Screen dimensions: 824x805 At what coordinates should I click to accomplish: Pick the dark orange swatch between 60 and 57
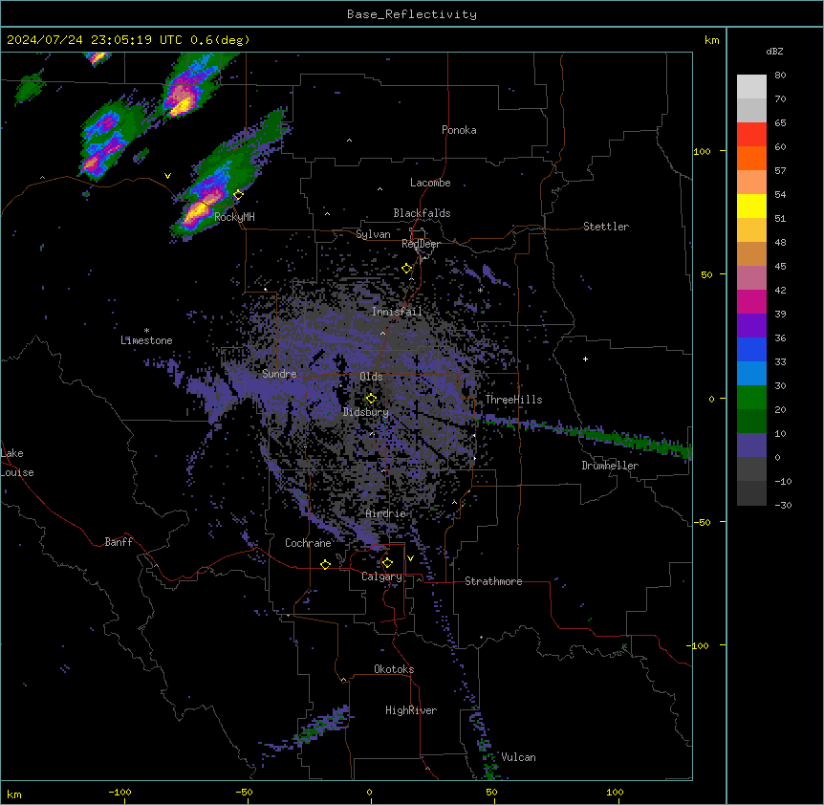tap(751, 159)
